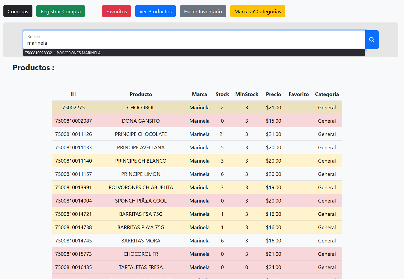Image resolution: width=404 pixels, height=279 pixels.
Task: Focus the Buscar search field
Action: tap(194, 40)
